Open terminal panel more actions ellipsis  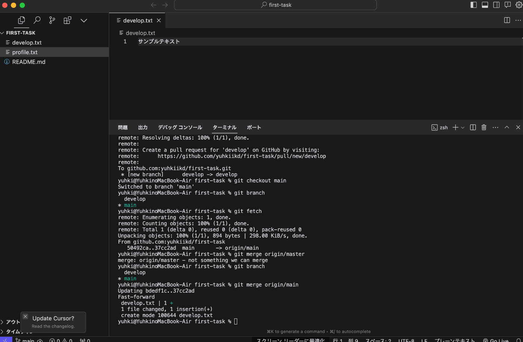tap(495, 128)
